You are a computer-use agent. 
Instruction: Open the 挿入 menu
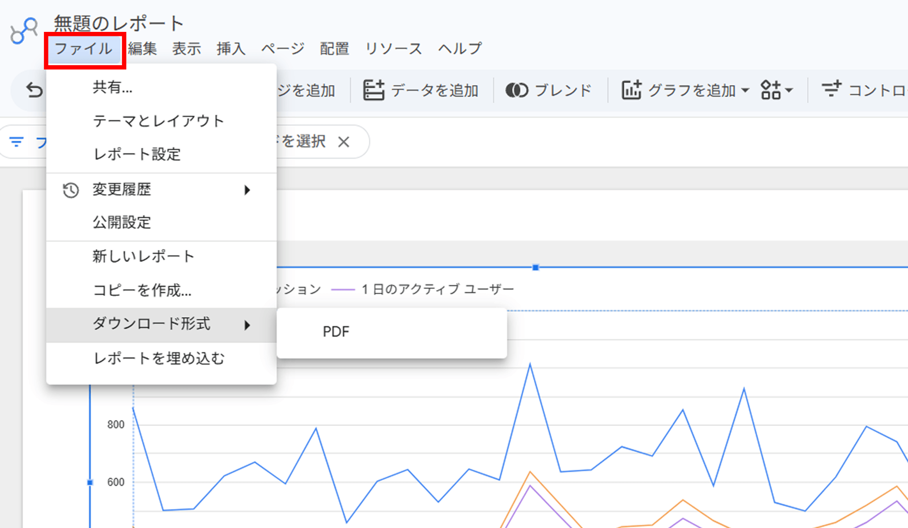[x=231, y=49]
